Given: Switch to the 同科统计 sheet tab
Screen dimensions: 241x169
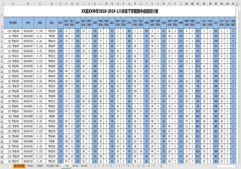Looking at the screenshot, I should (x=30, y=166).
